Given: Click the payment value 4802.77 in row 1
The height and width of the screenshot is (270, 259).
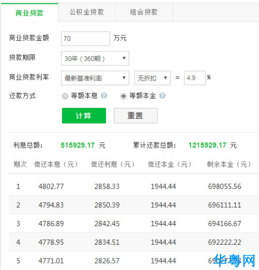Looking at the screenshot, I should 51,187.
